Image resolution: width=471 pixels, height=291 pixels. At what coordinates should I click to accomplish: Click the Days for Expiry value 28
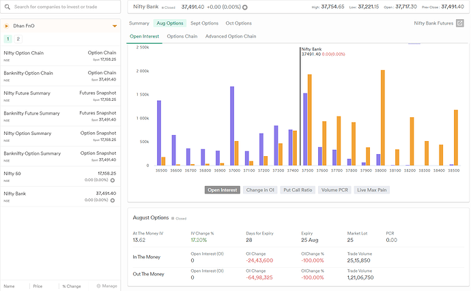(249, 240)
